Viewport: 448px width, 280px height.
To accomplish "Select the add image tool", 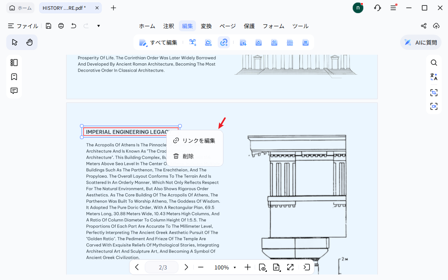I will pyautogui.click(x=208, y=43).
